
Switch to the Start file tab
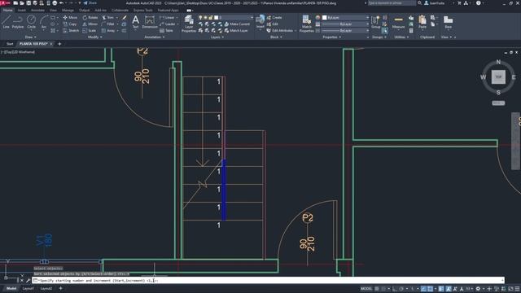(x=10, y=44)
